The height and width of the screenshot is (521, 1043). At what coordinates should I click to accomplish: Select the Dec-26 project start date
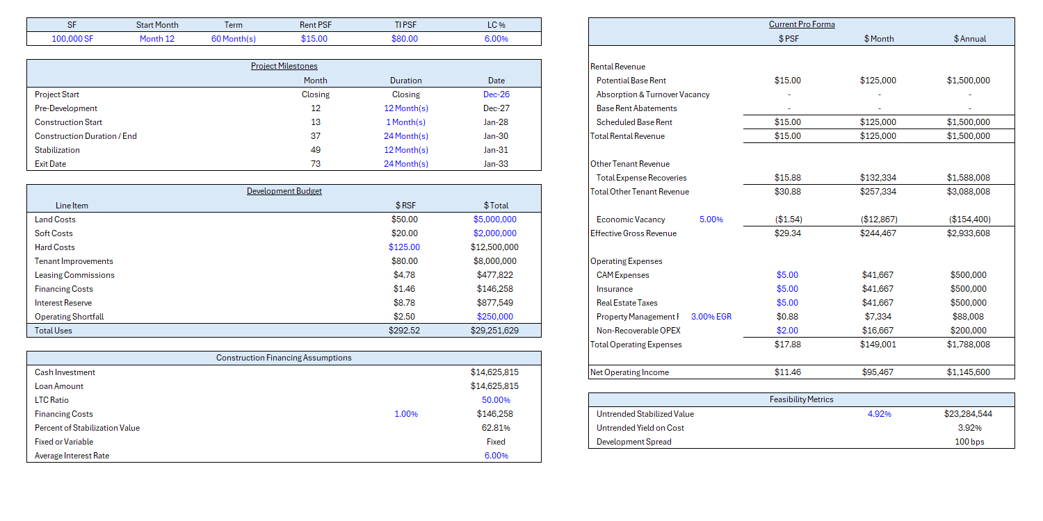[496, 94]
